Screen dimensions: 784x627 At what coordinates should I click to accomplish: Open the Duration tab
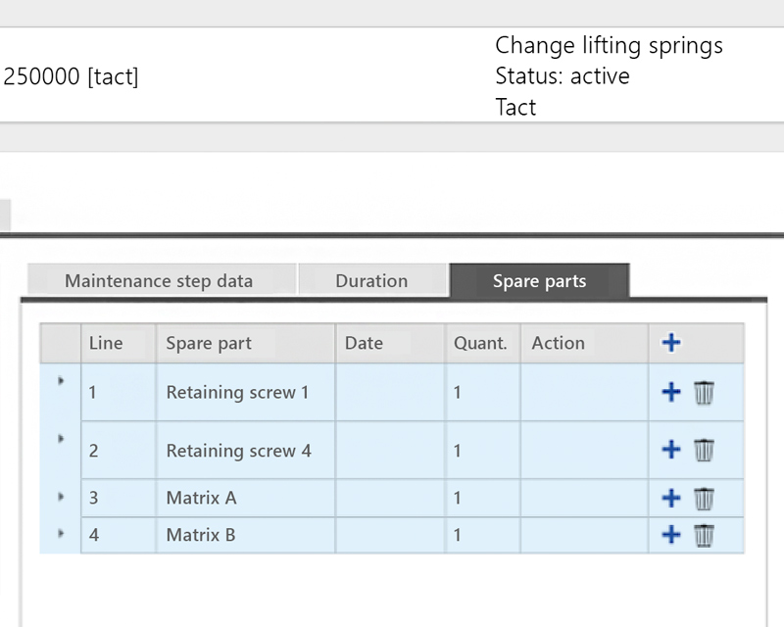[x=371, y=281]
